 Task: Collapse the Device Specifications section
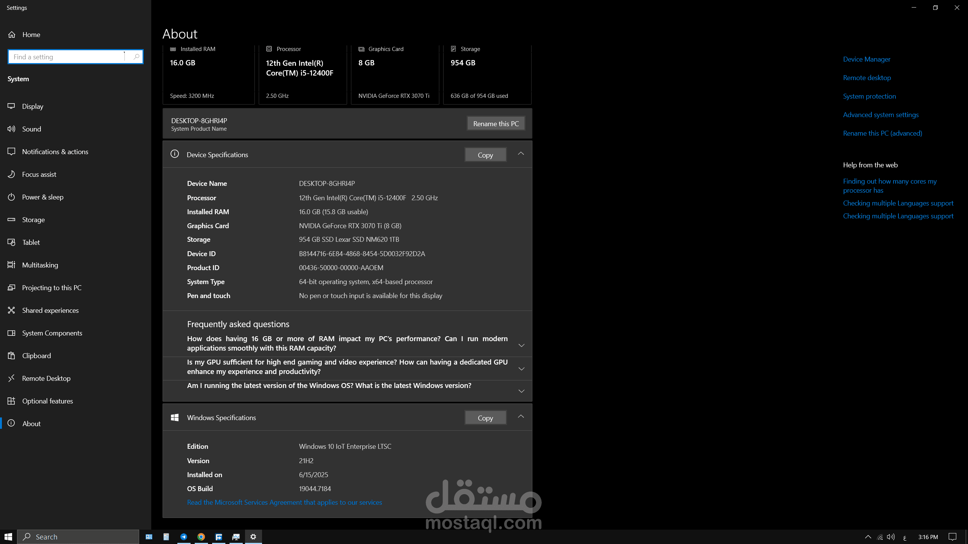point(521,153)
